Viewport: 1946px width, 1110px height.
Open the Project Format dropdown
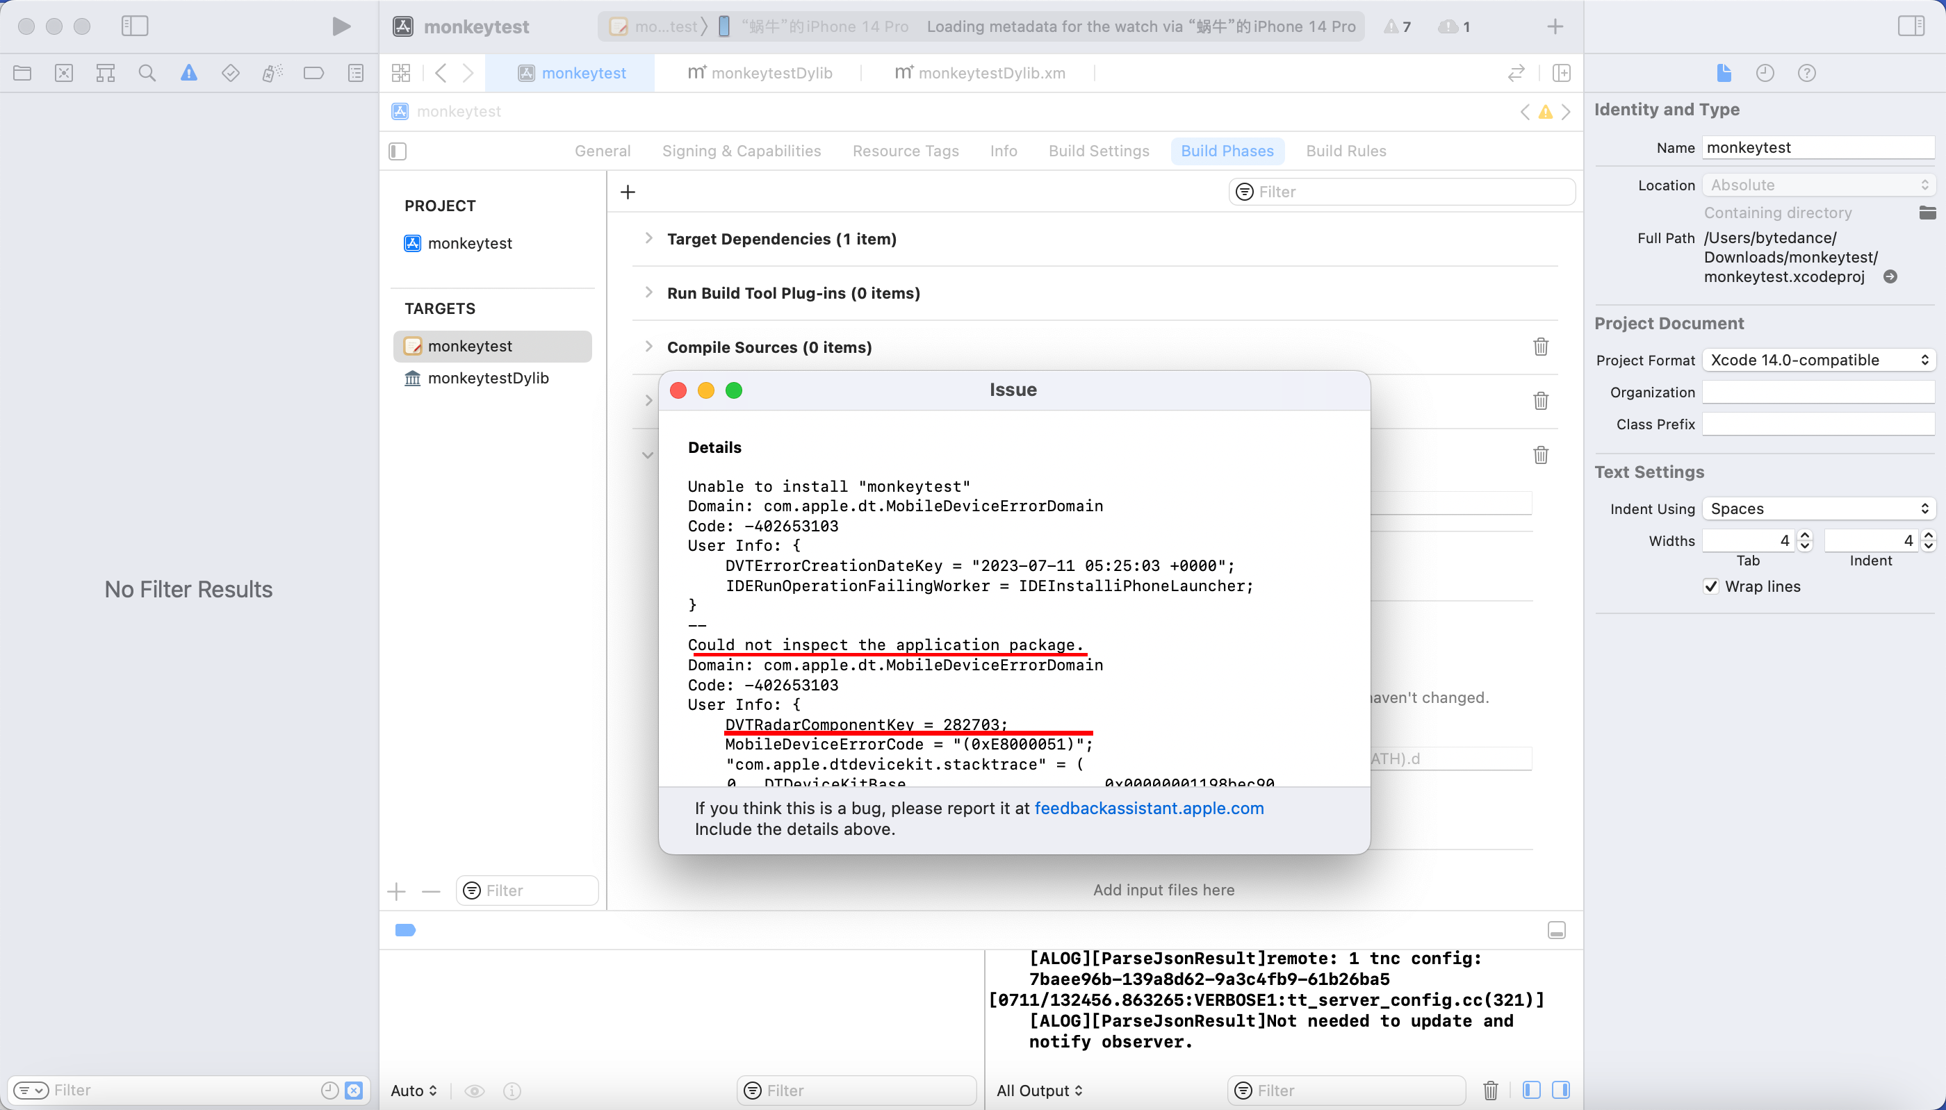[x=1819, y=359]
